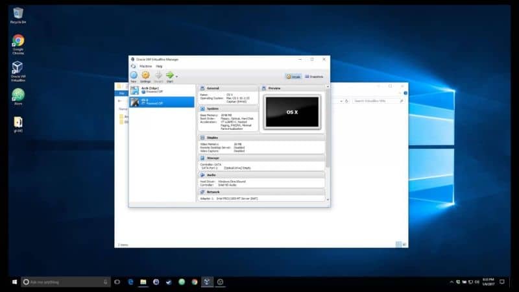This screenshot has width=519, height=292.
Task: Open the Oracle VM VirtualBox desktop shortcut
Action: pos(18,71)
